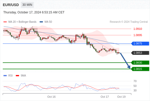Click the RSI 30 axis value
Viewport: 150px width, 101px height.
(x=135, y=90)
